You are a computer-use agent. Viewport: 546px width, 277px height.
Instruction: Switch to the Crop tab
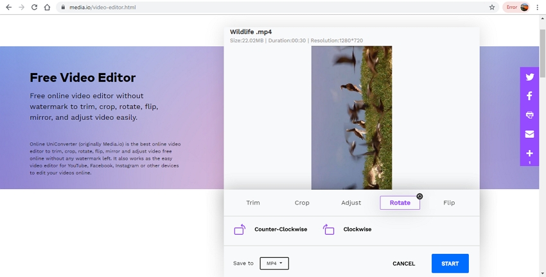[x=302, y=203]
